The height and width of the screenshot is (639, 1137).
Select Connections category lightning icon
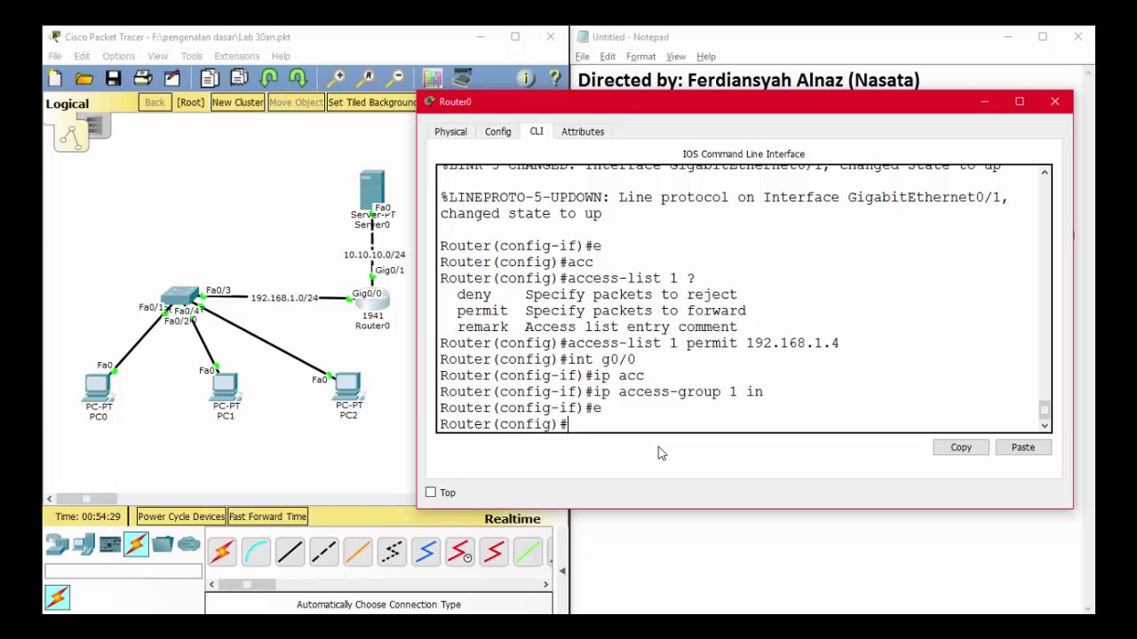click(136, 544)
